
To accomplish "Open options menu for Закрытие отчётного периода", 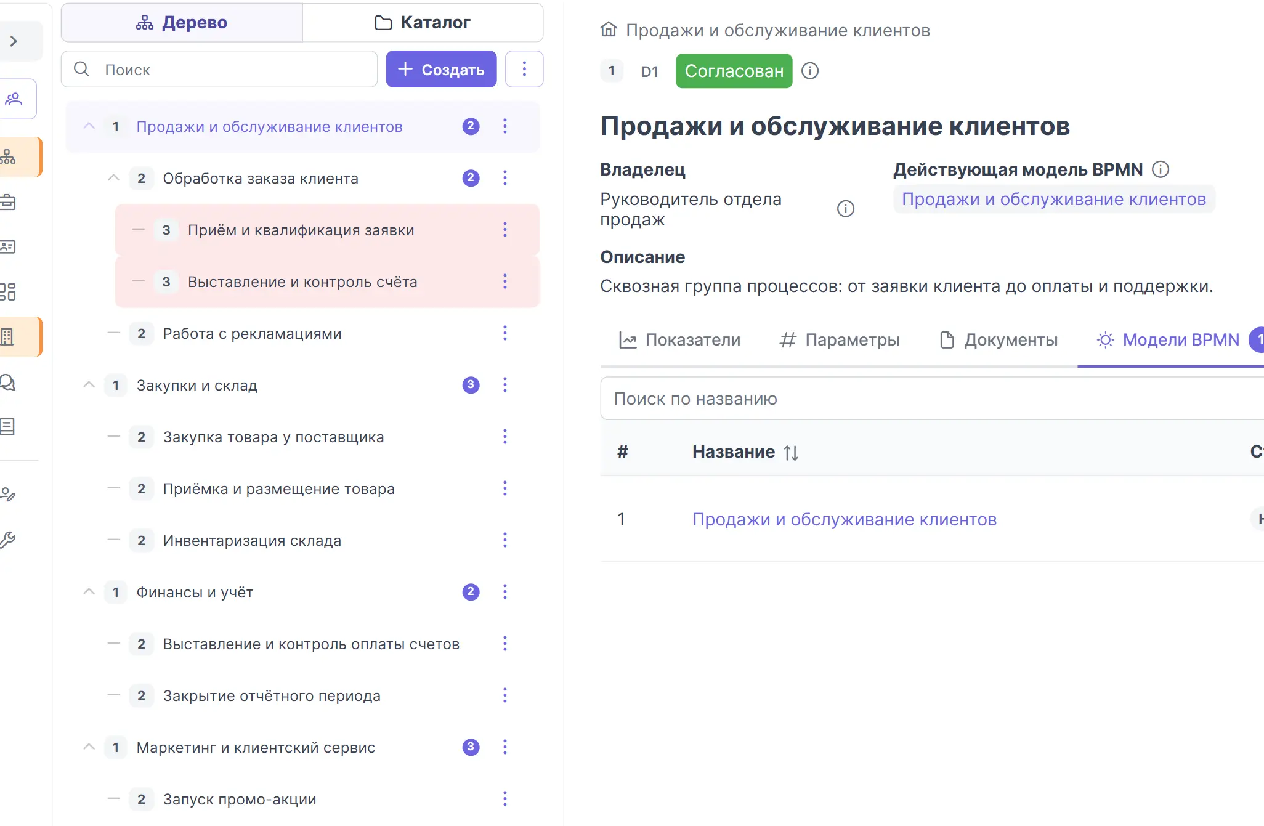I will 505,695.
